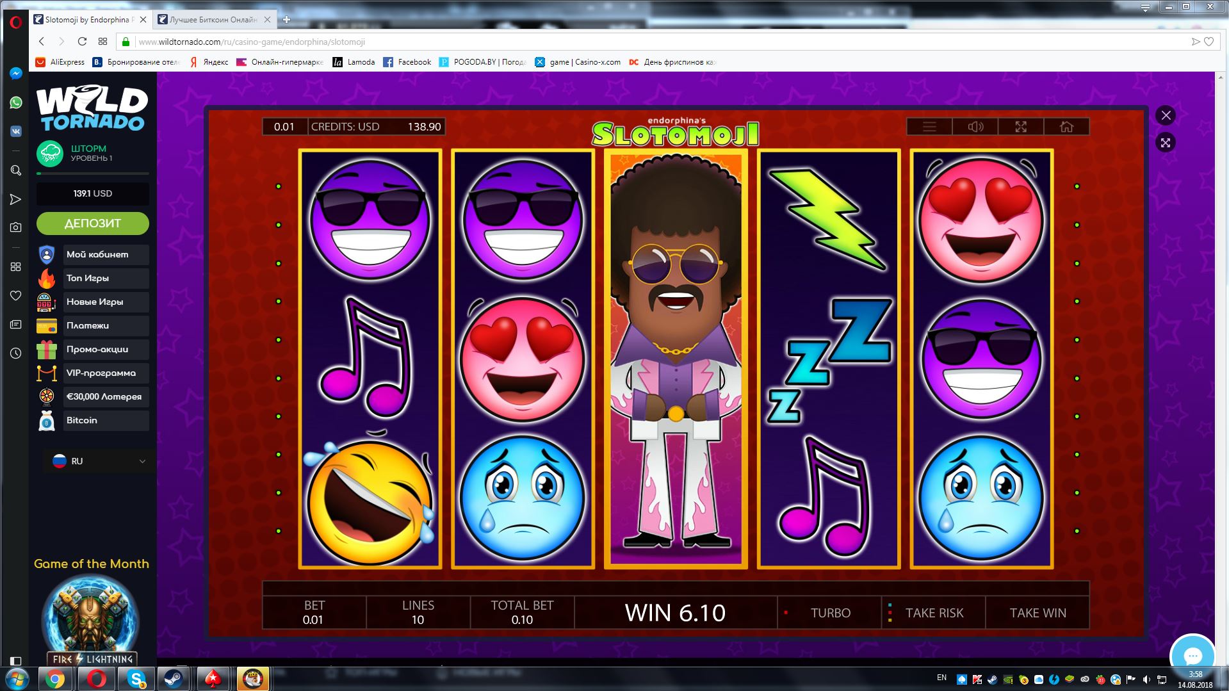Screen dimensions: 1229x691
Task: Open the live chat bubble
Action: 1192,655
